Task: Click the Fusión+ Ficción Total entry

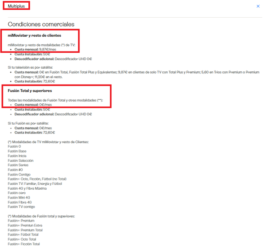Action: point(24,244)
